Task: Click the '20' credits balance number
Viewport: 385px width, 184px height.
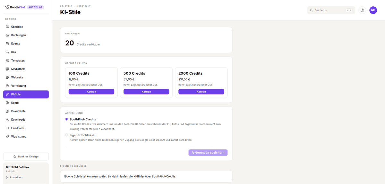Action: 70,43
